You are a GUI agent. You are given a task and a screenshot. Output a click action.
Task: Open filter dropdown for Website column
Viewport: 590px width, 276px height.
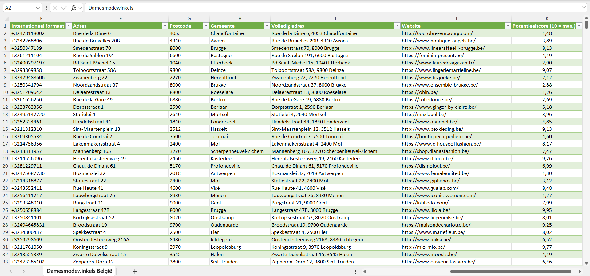click(x=508, y=26)
